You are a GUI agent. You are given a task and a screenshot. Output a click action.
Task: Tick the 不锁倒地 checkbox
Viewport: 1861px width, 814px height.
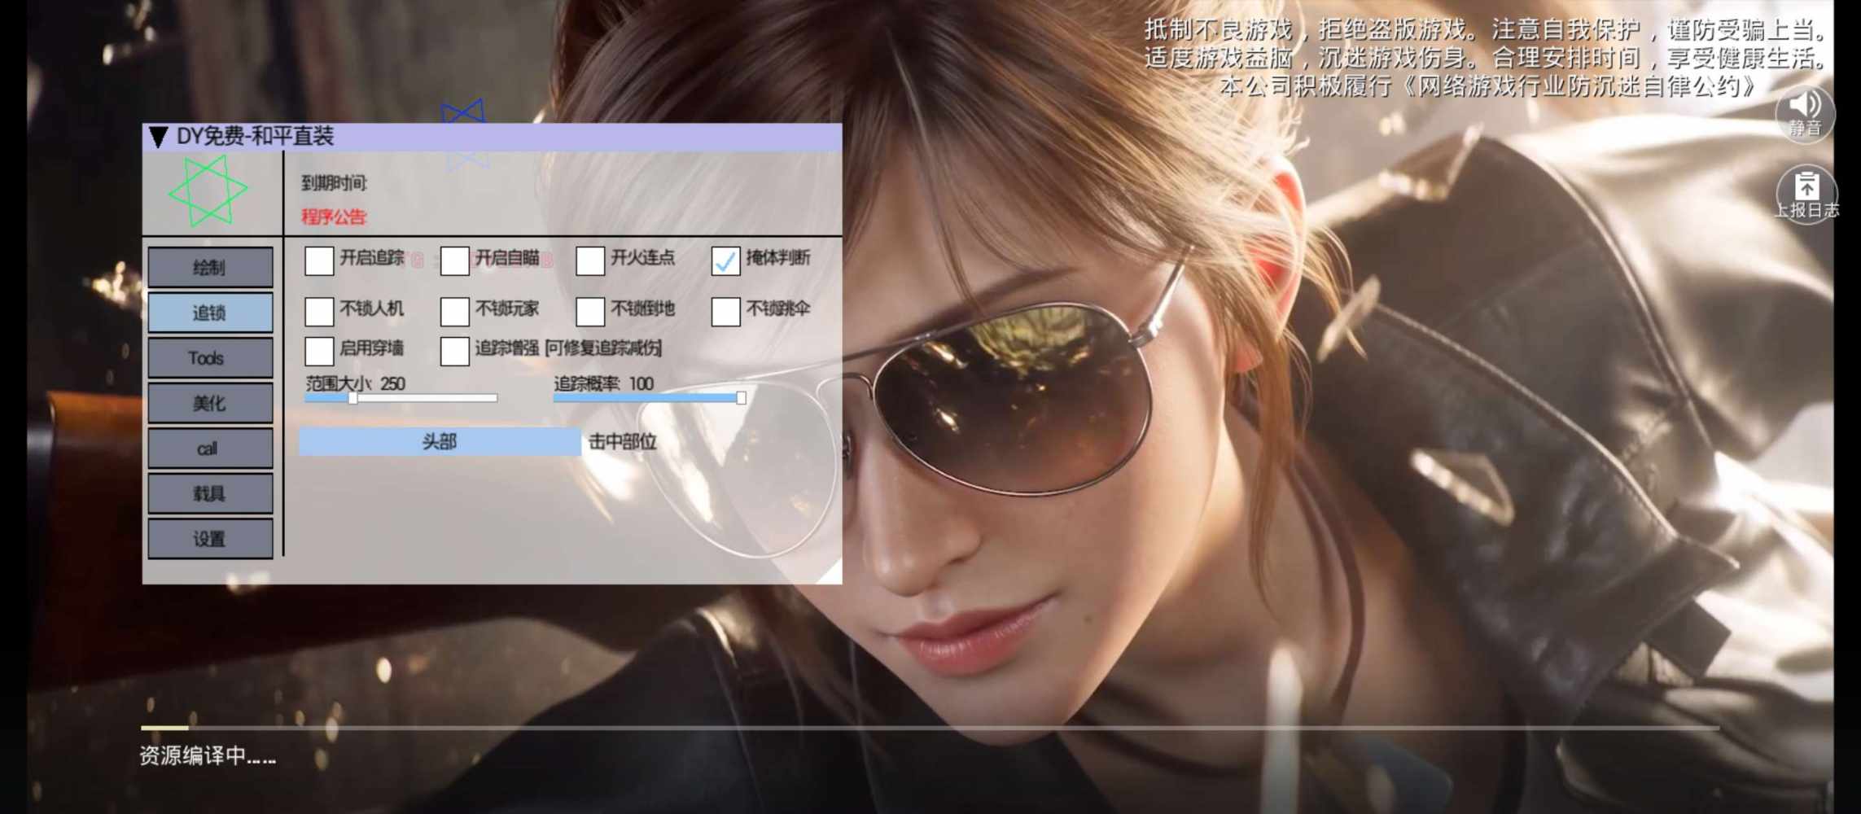[590, 311]
